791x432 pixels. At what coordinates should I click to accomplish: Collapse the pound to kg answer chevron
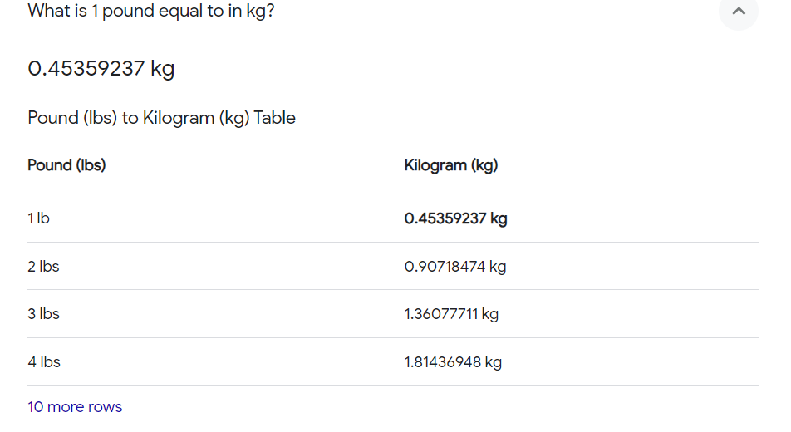point(738,12)
